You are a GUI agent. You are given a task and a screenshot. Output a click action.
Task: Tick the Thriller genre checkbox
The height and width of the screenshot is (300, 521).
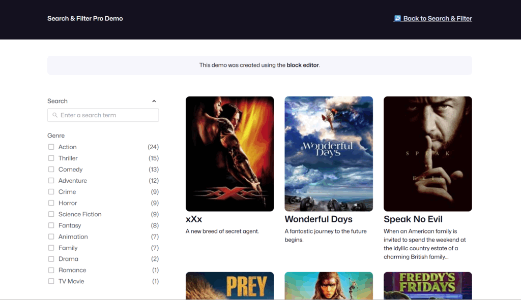point(51,158)
